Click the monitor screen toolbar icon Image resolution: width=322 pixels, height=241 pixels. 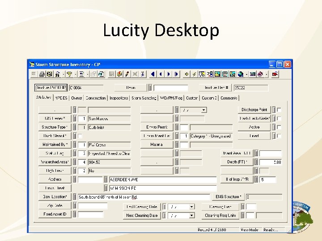[x=252, y=74]
